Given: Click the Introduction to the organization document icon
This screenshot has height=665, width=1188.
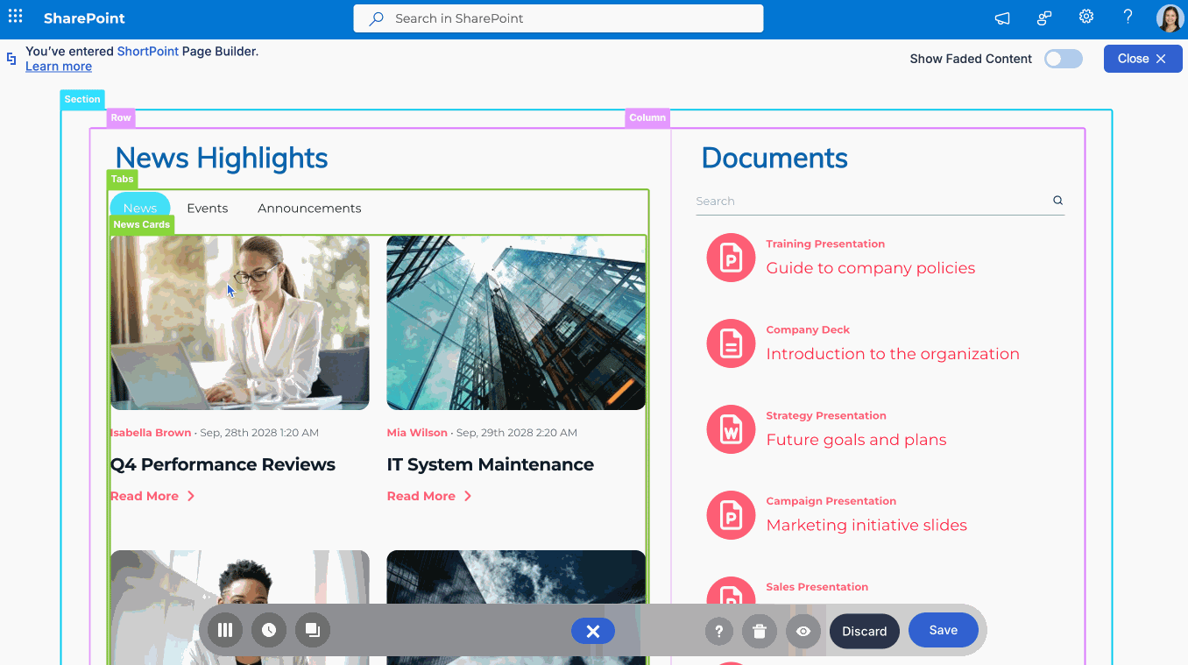Looking at the screenshot, I should 731,343.
